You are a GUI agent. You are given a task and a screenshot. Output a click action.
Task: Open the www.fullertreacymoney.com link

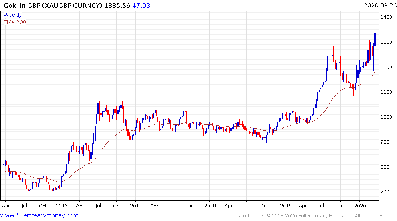tap(39, 215)
